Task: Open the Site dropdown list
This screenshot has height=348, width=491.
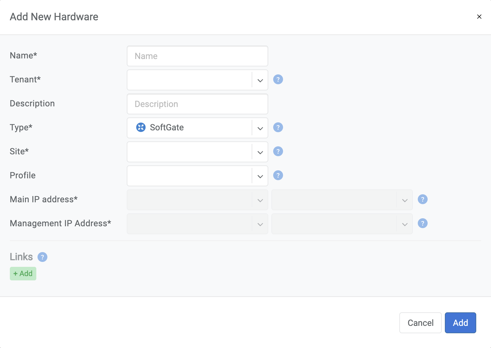Action: [x=260, y=152]
